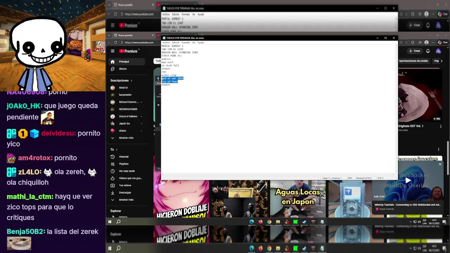450x253 pixels.
Task: Open Ver más tarde list
Action: tap(126, 171)
